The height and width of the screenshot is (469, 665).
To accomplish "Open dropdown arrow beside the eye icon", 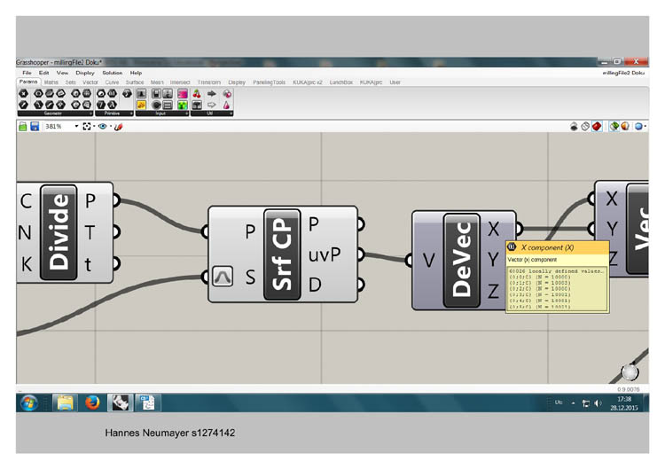I will [110, 127].
